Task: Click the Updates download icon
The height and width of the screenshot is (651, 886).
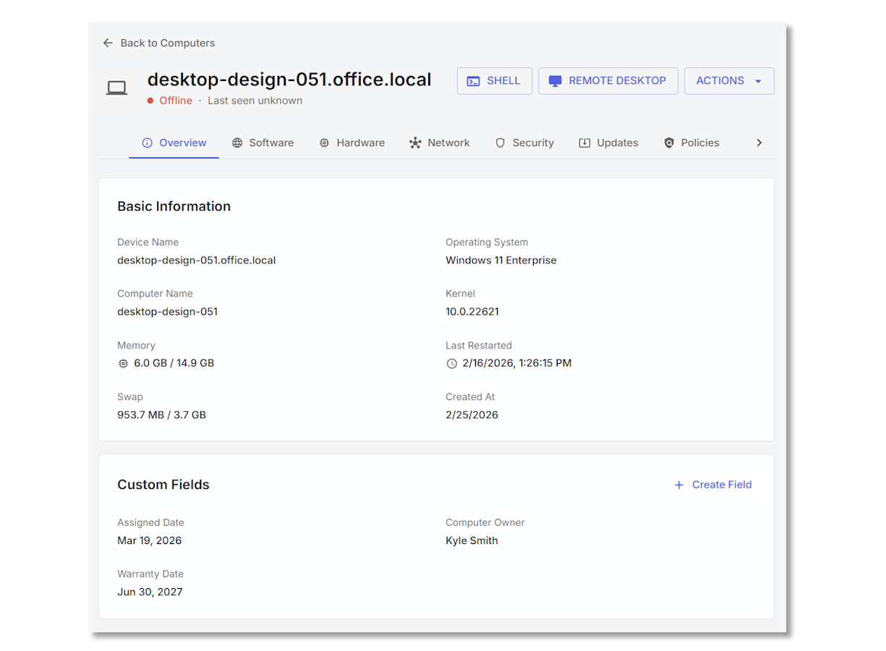Action: click(585, 143)
